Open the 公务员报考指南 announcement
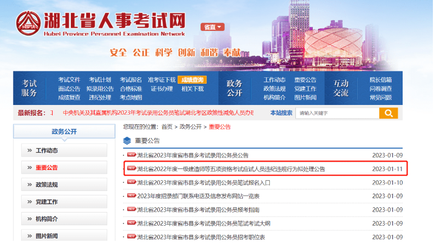 point(198,210)
